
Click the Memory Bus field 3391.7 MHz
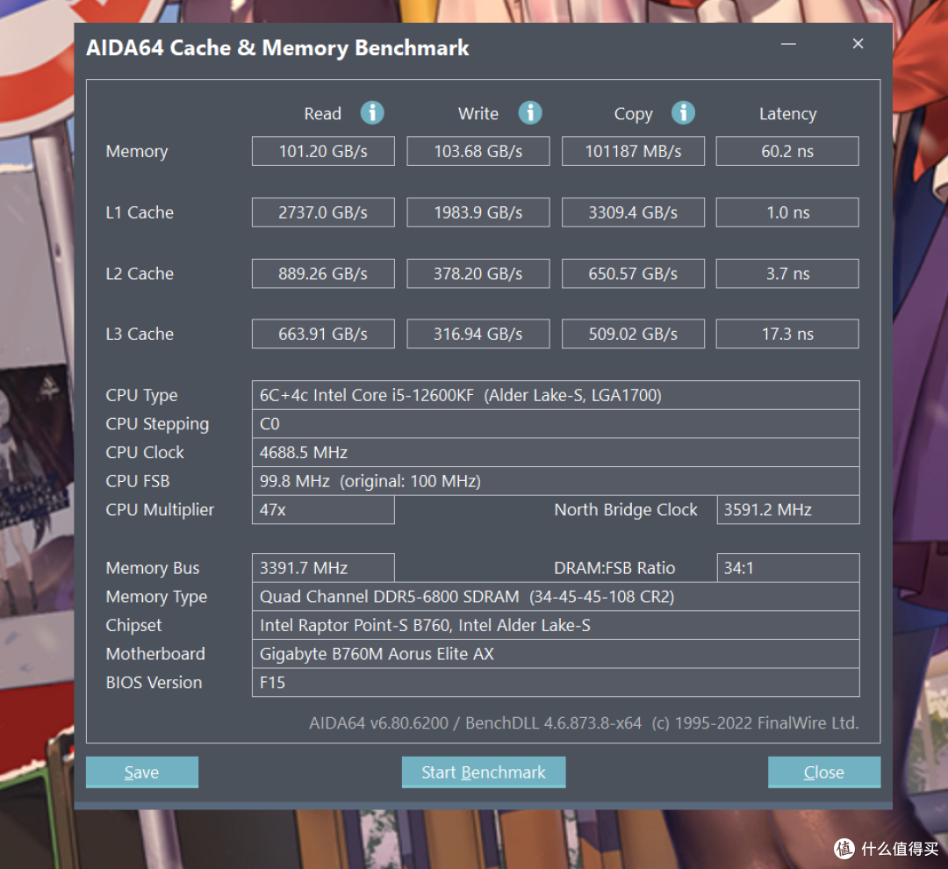[323, 568]
